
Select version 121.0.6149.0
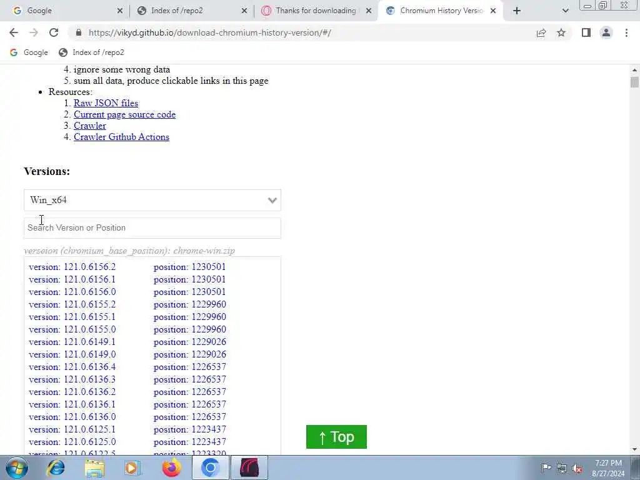click(x=72, y=354)
